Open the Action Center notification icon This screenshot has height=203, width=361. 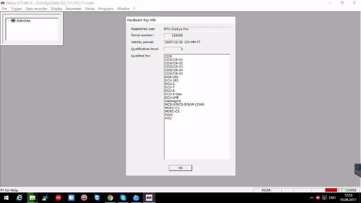click(325, 198)
